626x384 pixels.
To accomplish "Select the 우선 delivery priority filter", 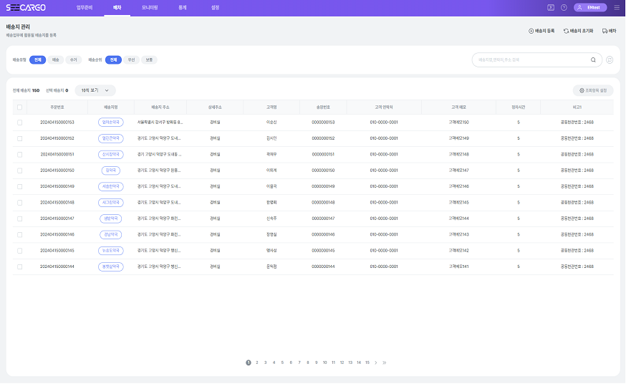I will [130, 60].
